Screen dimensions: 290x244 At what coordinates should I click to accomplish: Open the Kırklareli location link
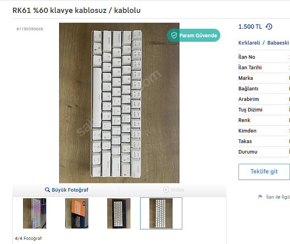pyautogui.click(x=249, y=43)
